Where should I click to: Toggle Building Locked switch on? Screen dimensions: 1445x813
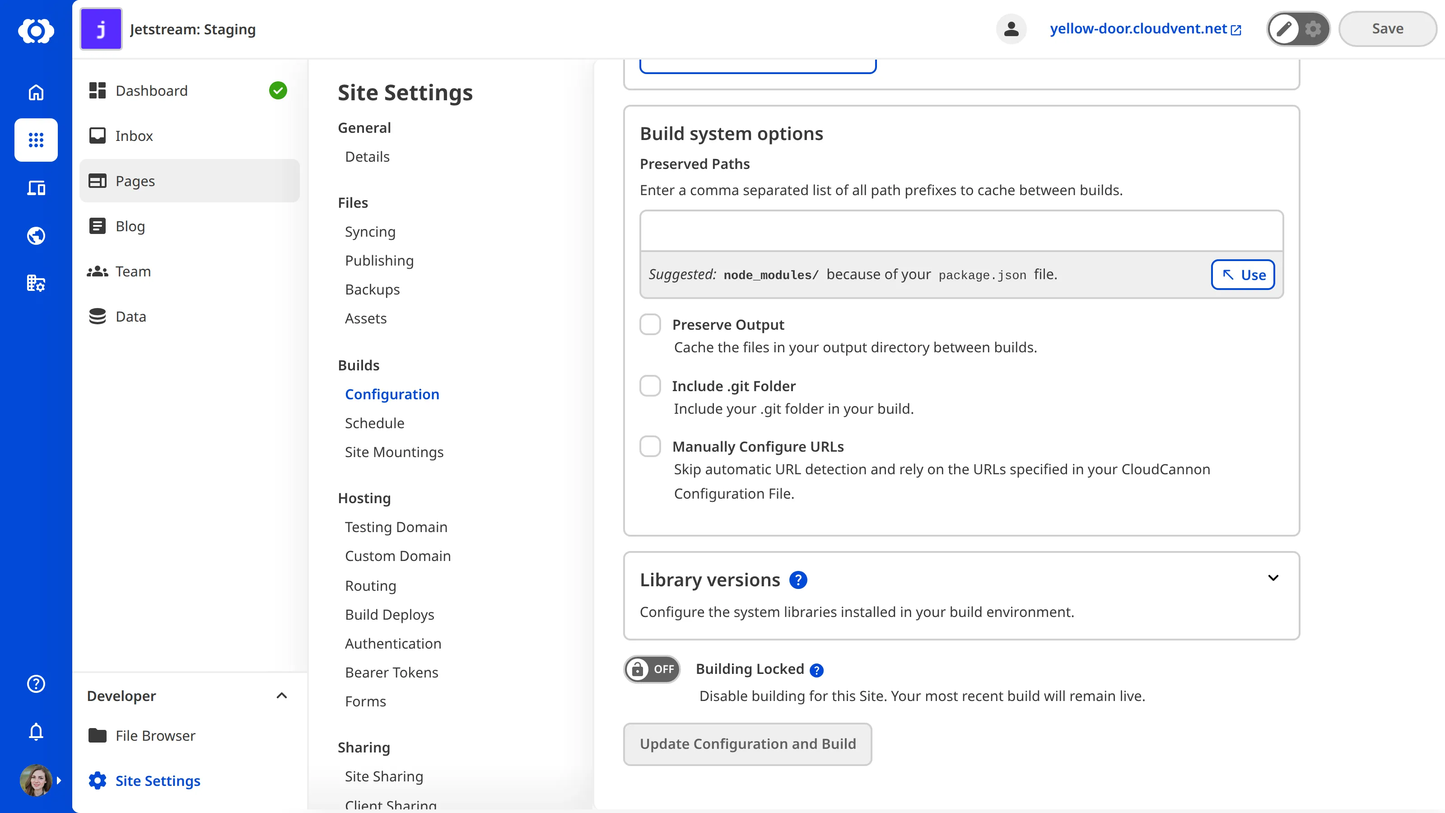pyautogui.click(x=652, y=669)
